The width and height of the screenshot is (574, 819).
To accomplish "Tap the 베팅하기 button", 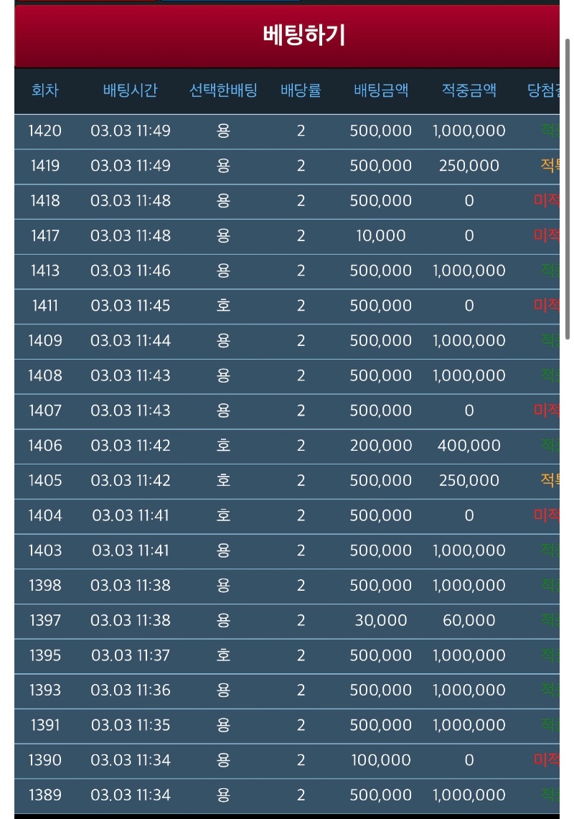I will [x=304, y=35].
